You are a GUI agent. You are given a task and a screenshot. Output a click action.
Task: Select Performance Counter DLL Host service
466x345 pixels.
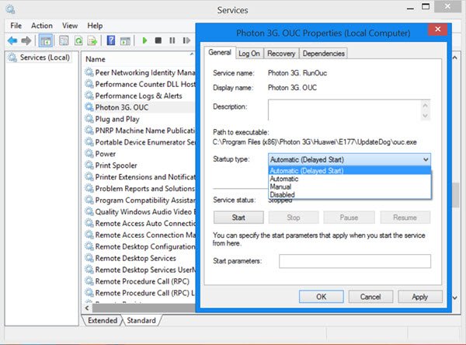click(x=140, y=84)
